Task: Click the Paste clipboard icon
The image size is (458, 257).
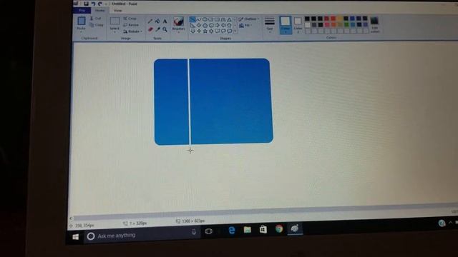Action: tap(81, 21)
